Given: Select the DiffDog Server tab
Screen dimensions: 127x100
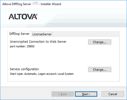Looking at the screenshot, I should 19,34.
